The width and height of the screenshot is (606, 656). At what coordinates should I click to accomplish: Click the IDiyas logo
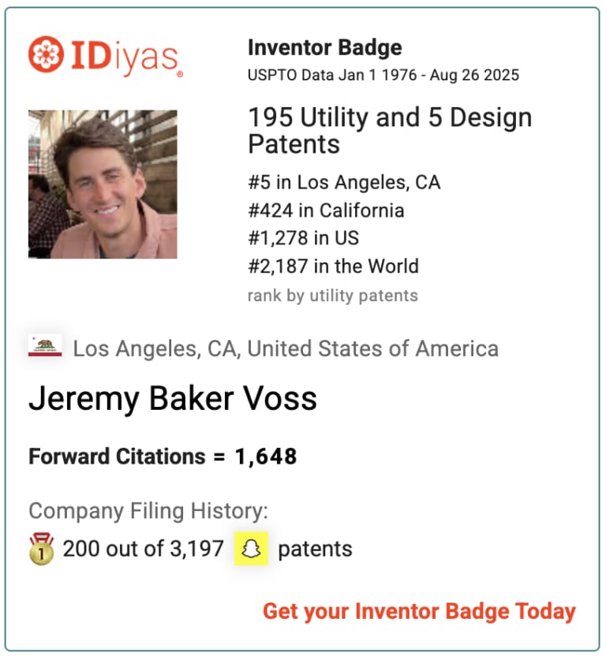coord(106,57)
